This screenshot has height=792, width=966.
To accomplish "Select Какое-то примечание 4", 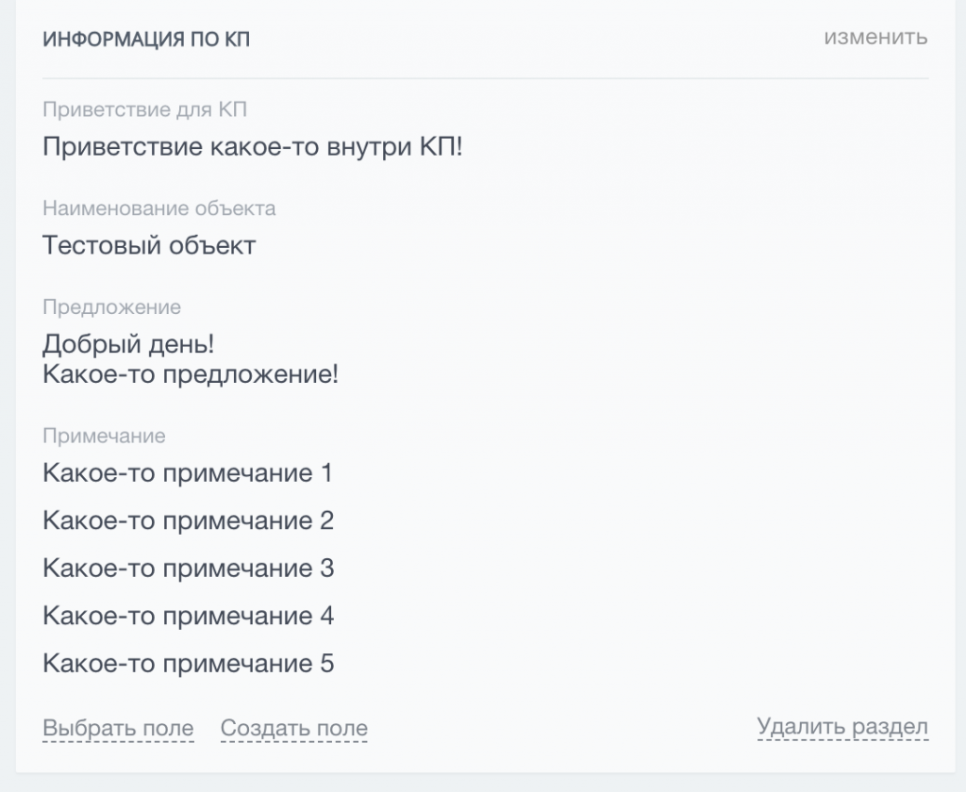I will point(186,615).
